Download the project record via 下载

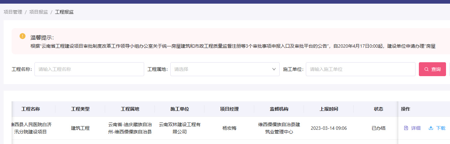pos(437,128)
